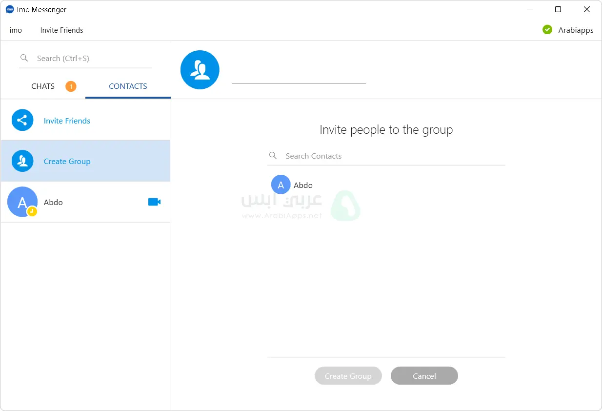Focus the Search Contacts field
Image resolution: width=602 pixels, height=411 pixels.
(390, 156)
